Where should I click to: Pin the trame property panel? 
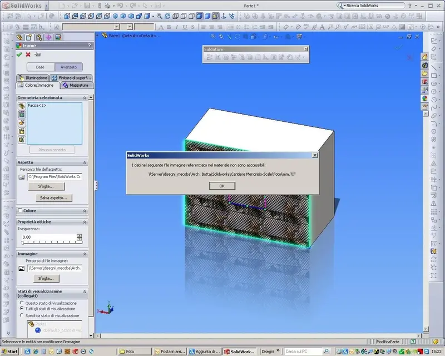coord(37,55)
